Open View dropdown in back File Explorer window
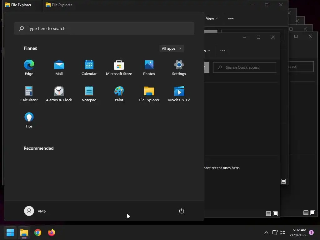 click(212, 18)
